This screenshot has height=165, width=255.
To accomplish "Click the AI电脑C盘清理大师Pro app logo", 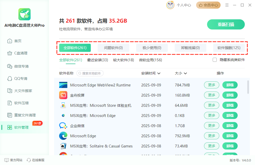I will pyautogui.click(x=24, y=14).
